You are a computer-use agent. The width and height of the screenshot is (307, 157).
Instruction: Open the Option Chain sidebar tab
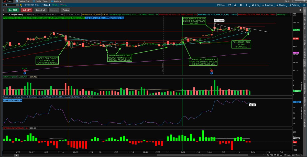[304, 74]
